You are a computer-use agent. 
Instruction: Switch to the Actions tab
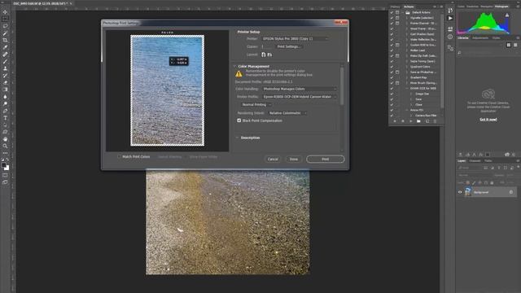409,7
